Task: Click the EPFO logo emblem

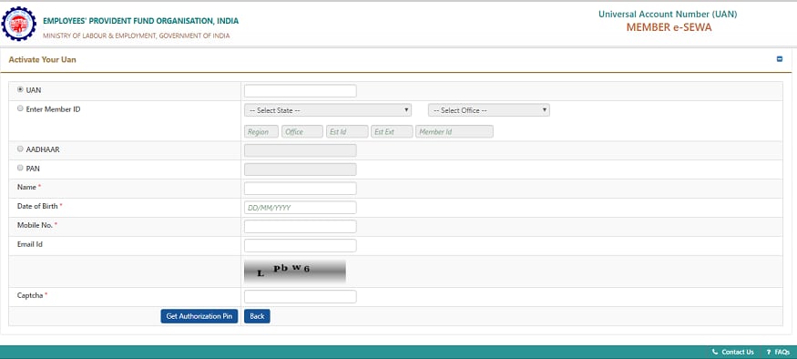Action: pos(19,24)
